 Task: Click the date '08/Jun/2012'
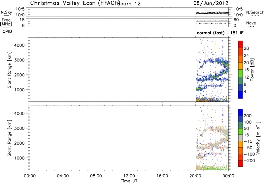211,3
